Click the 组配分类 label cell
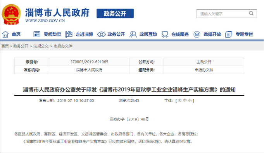Screen dimensions: 264x153 pos(147,70)
